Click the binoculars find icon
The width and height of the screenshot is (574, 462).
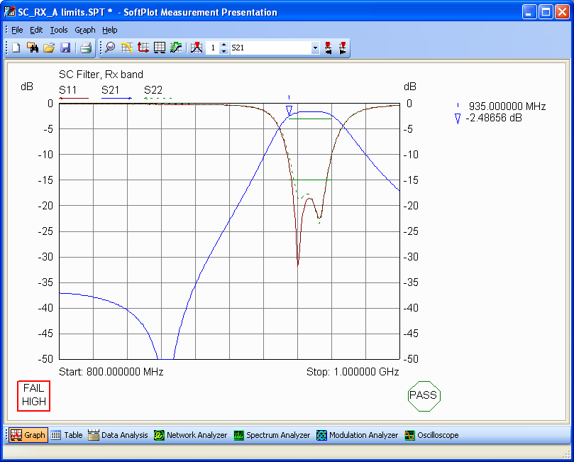(x=33, y=48)
